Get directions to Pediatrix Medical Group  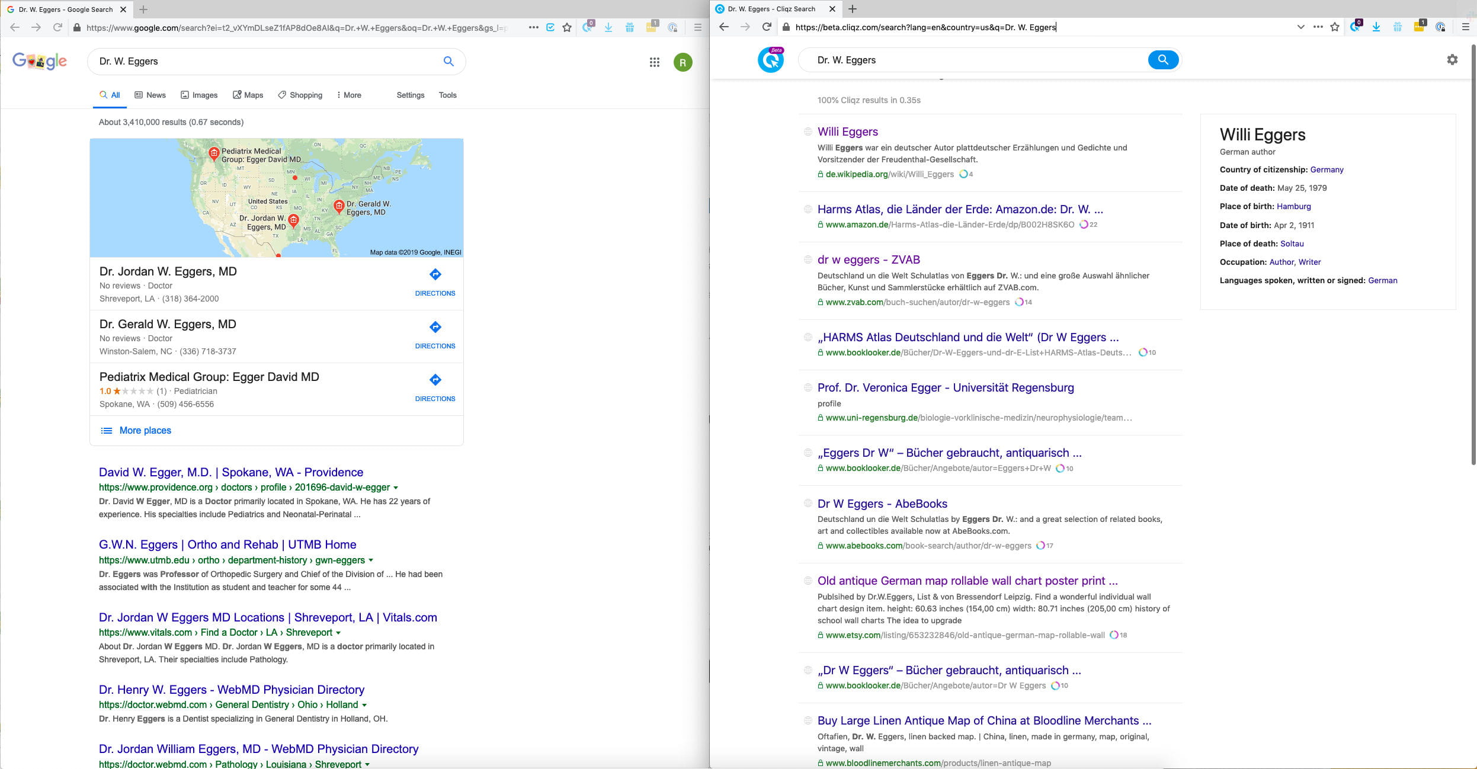coord(435,387)
